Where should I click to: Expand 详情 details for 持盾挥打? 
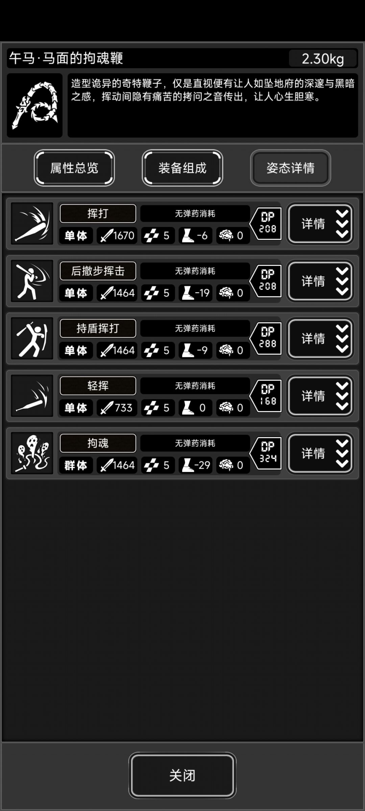tap(320, 338)
